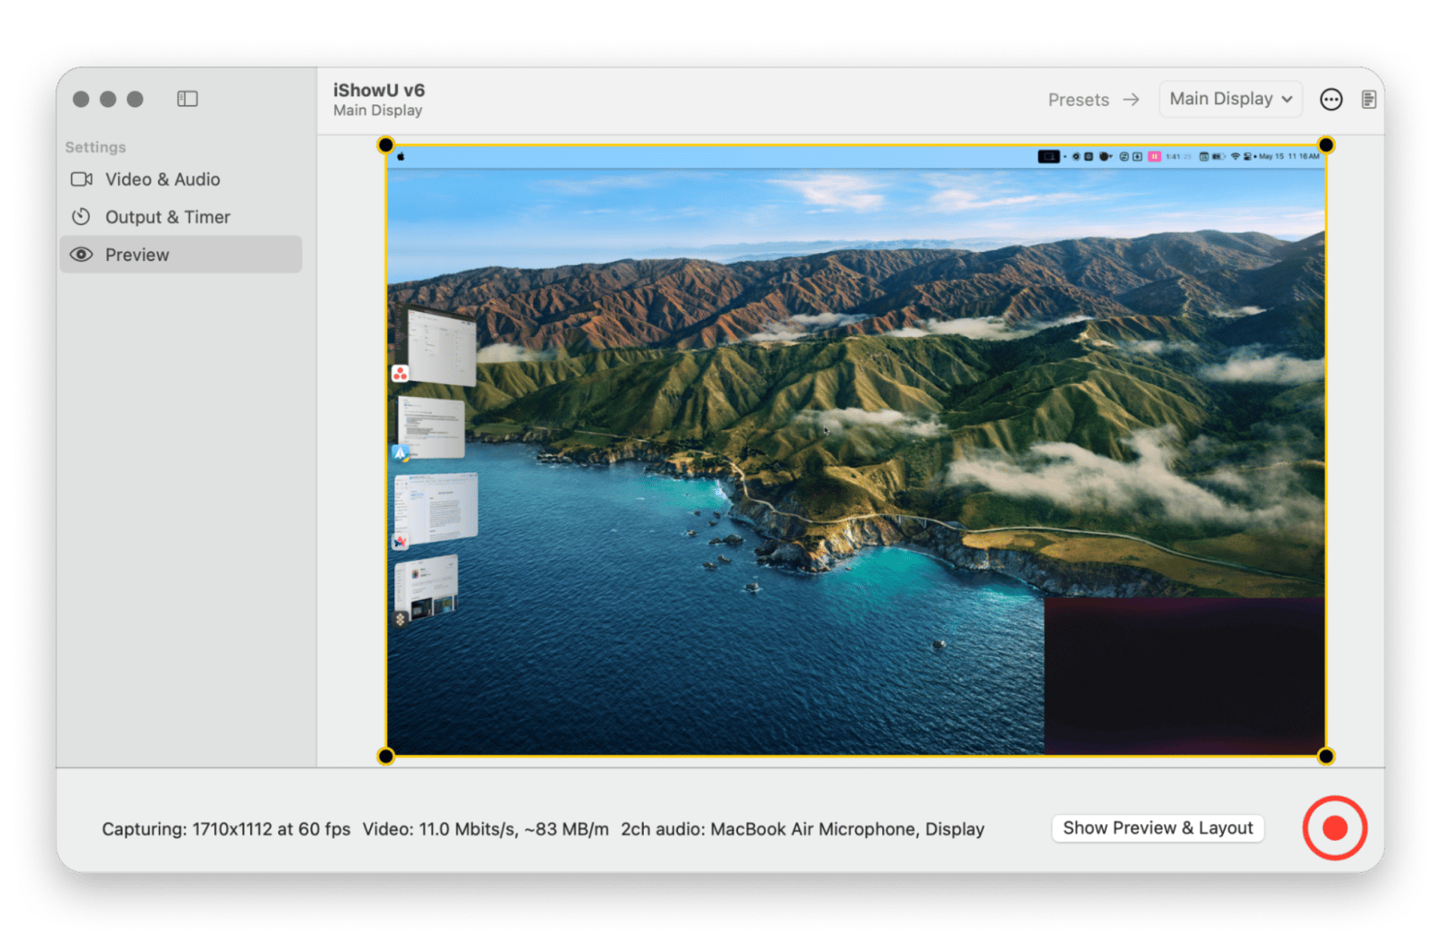Click the top-left capture region handle

click(x=384, y=145)
